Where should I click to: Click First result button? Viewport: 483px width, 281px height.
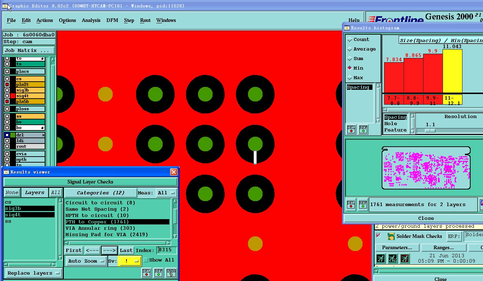74,250
